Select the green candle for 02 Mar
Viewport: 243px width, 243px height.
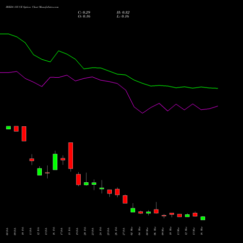133,210
